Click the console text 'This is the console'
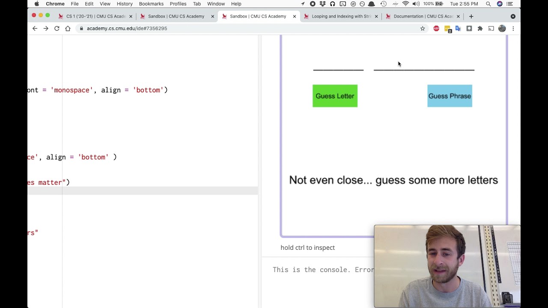Viewport: 548px width, 308px height. [x=323, y=269]
